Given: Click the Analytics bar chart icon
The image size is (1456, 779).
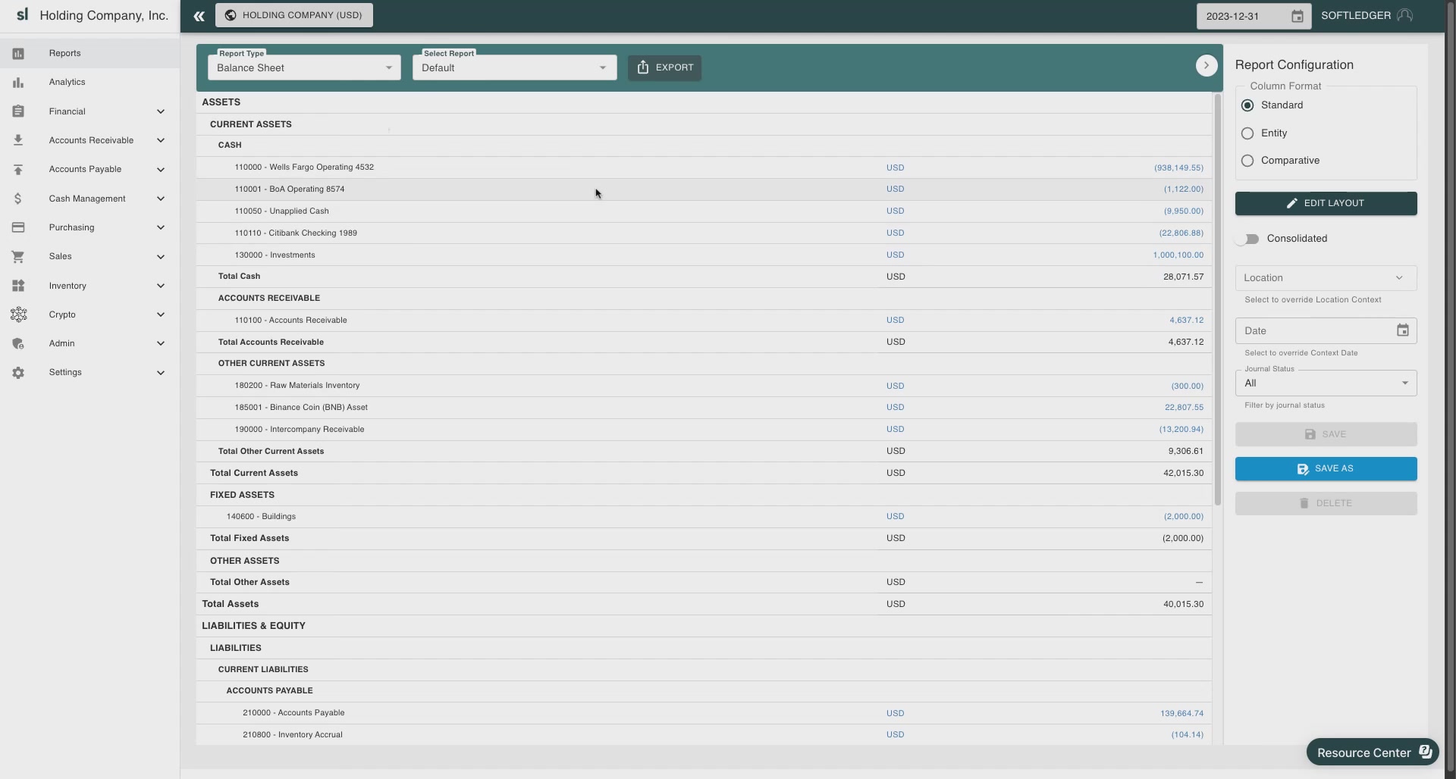Looking at the screenshot, I should [18, 83].
